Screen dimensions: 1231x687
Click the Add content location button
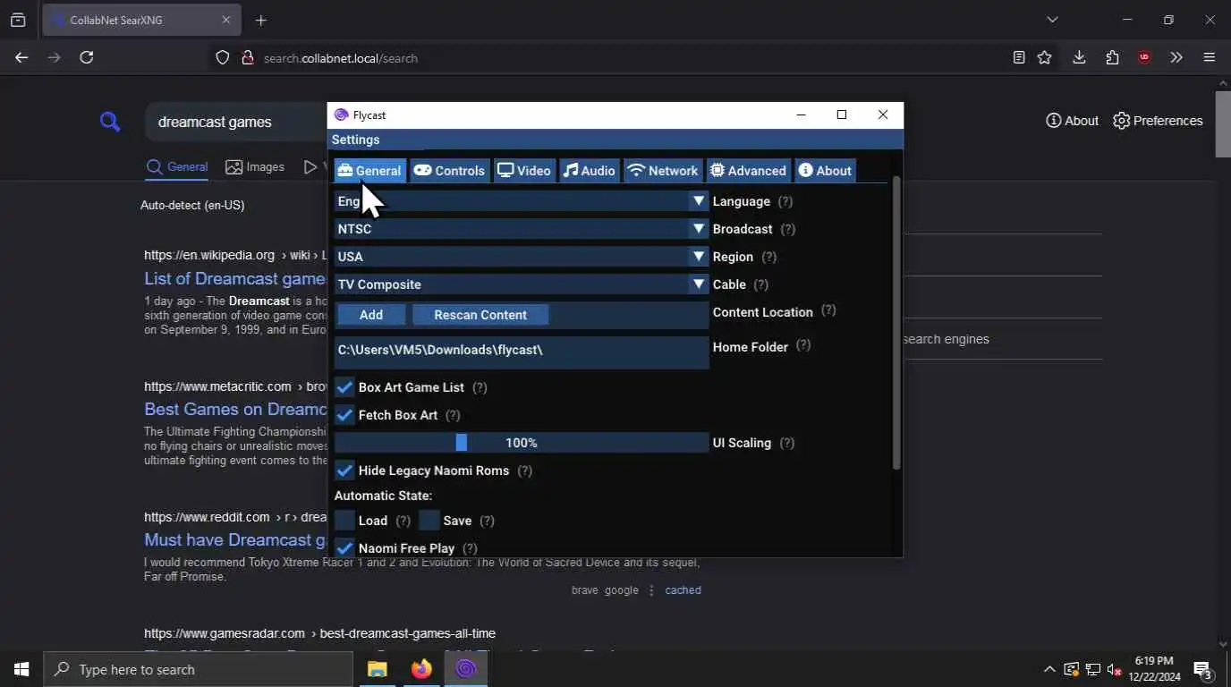pos(371,315)
